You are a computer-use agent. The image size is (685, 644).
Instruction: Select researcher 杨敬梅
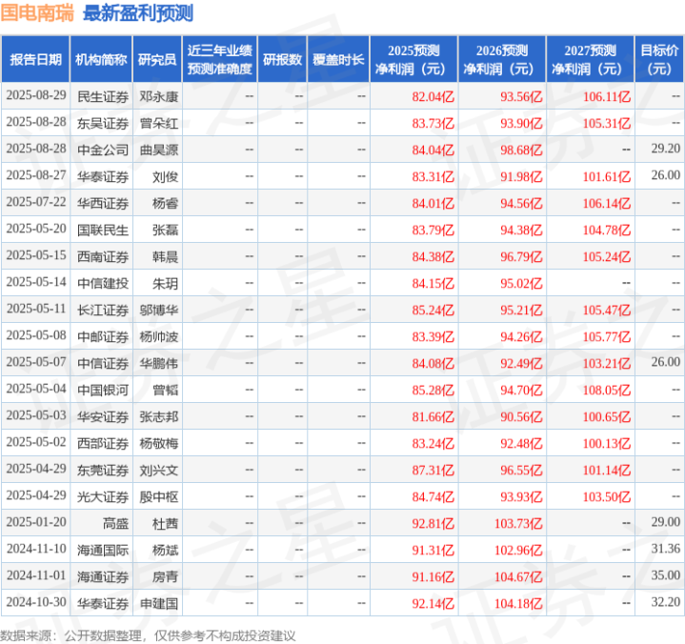pos(158,443)
